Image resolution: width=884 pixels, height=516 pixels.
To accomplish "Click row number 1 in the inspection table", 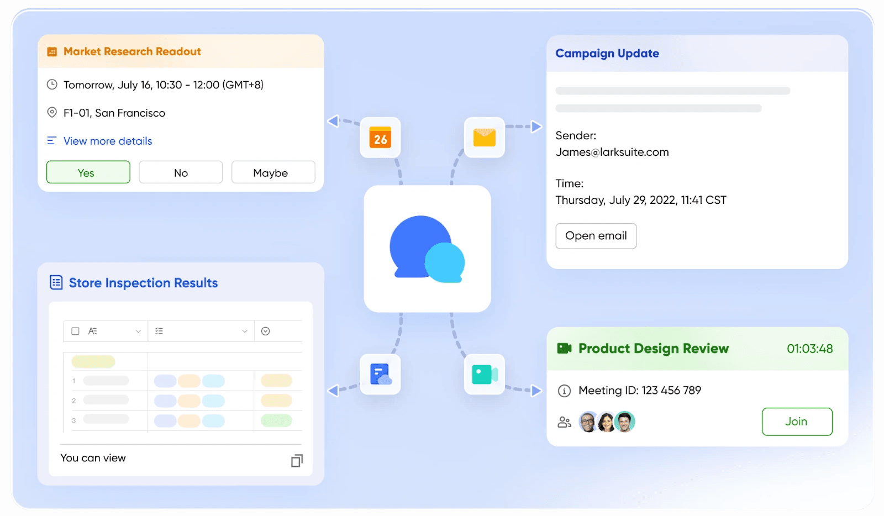I will pos(73,381).
